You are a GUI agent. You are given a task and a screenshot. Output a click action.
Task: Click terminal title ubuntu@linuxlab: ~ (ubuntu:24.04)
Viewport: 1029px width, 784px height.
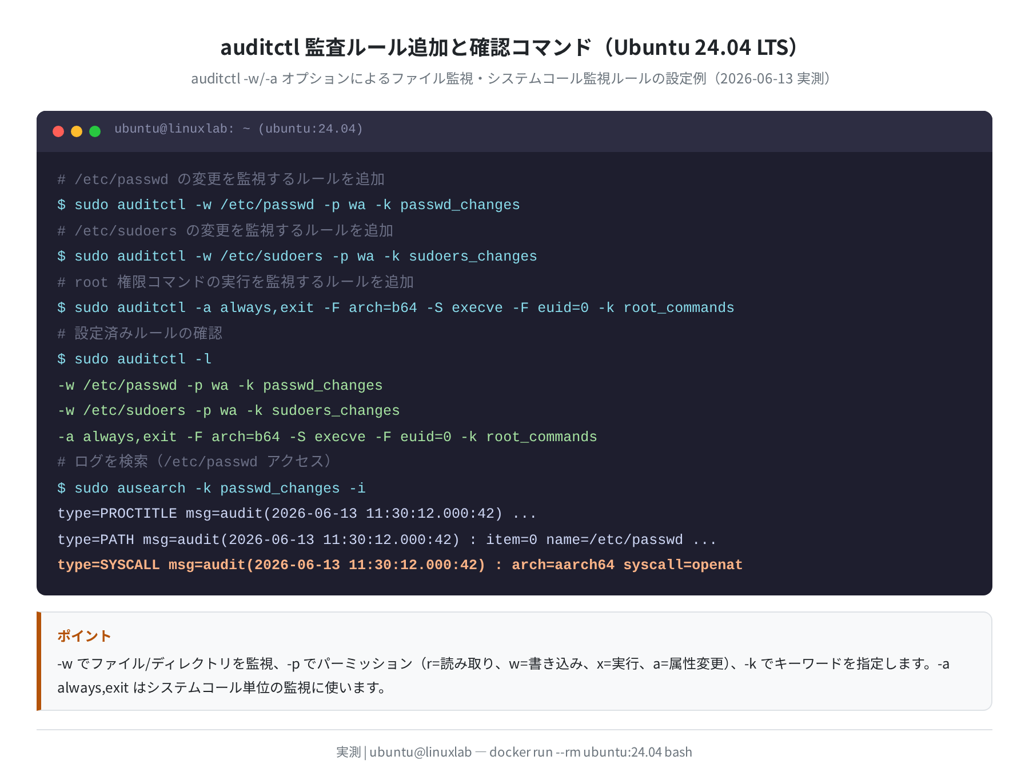[238, 129]
